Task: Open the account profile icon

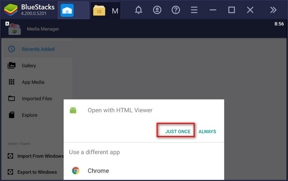Action: 157,10
